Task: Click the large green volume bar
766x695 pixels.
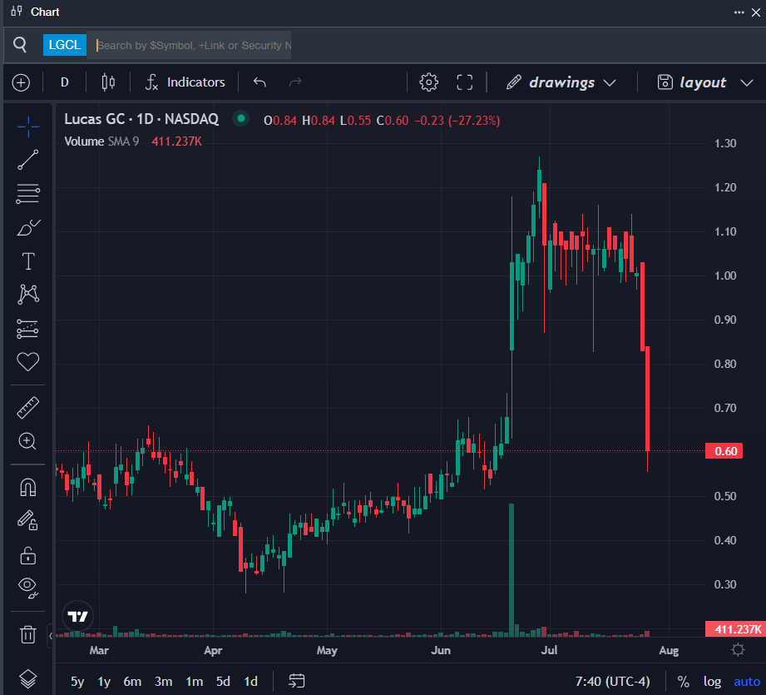Action: click(x=511, y=570)
